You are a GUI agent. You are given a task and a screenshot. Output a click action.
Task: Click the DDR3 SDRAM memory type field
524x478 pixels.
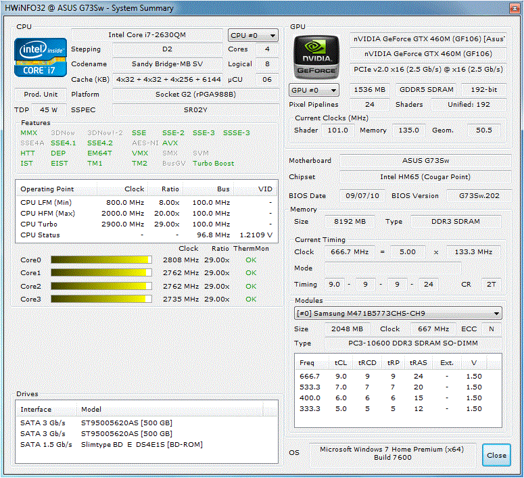point(456,221)
